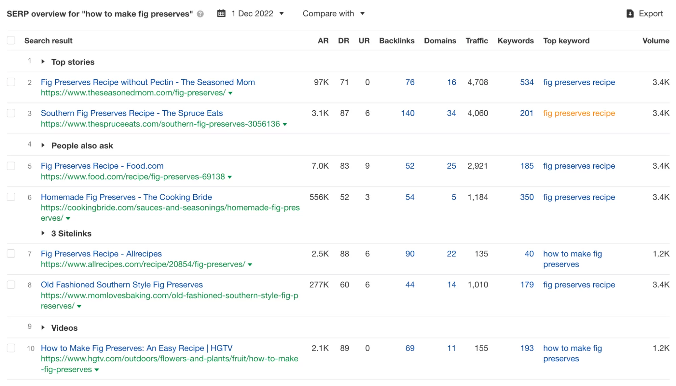The height and width of the screenshot is (386, 676).
Task: Click the orange fig preserves recipe top keyword
Action: (579, 113)
